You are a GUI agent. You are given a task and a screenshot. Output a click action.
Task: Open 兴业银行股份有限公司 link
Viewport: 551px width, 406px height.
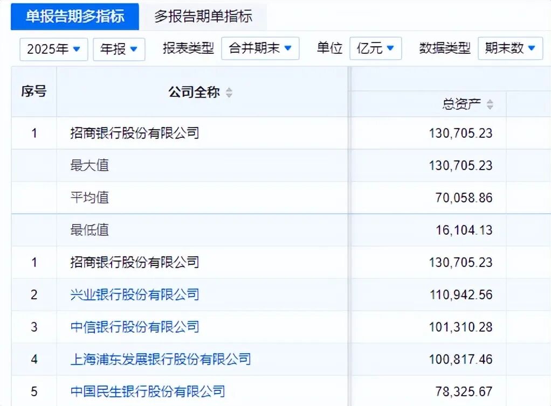coord(135,295)
